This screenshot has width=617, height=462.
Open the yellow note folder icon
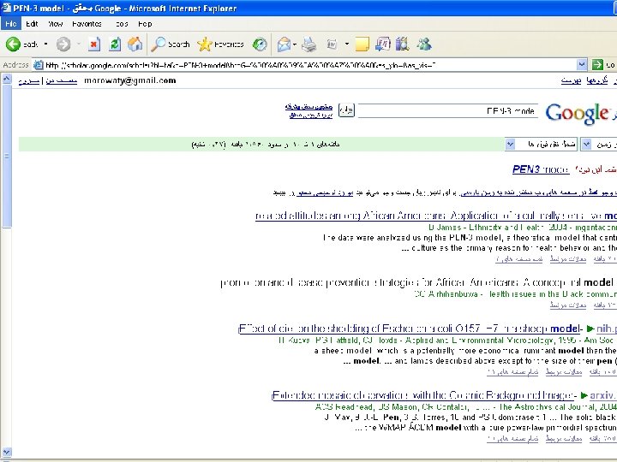pyautogui.click(x=362, y=44)
